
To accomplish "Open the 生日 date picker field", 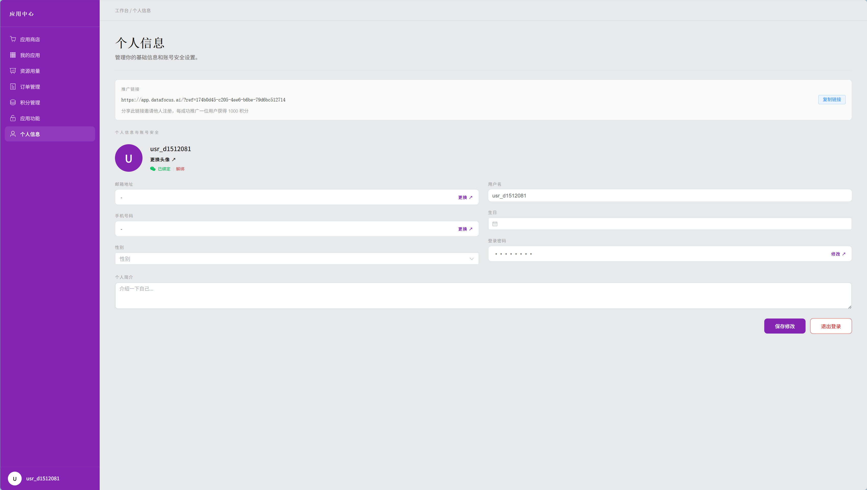I will pyautogui.click(x=670, y=224).
